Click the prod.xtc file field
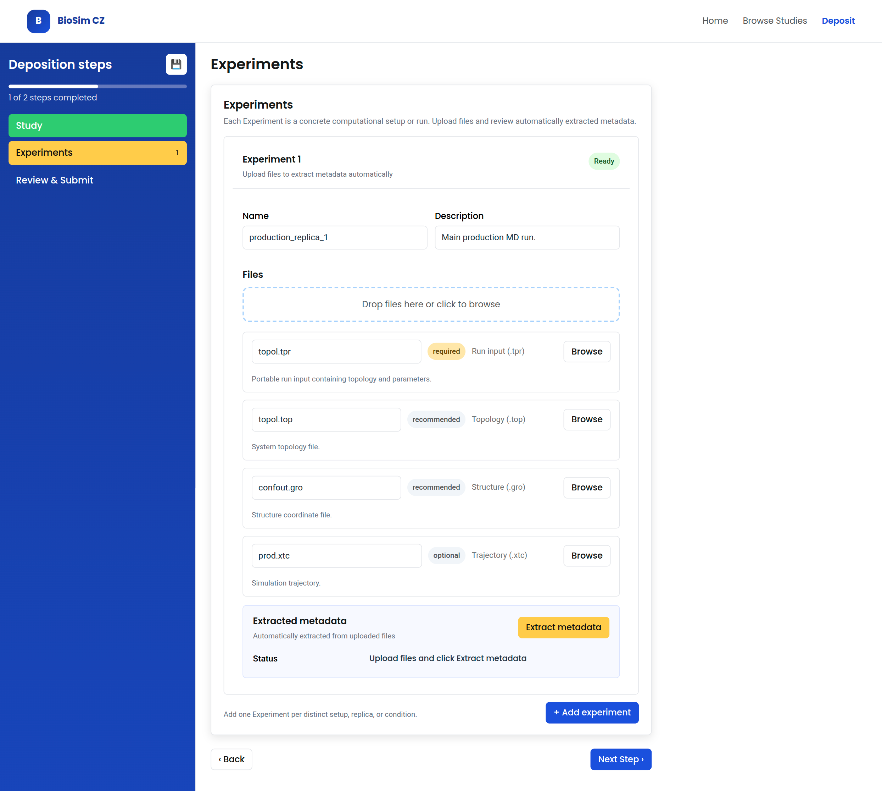The image size is (882, 791). coord(337,555)
